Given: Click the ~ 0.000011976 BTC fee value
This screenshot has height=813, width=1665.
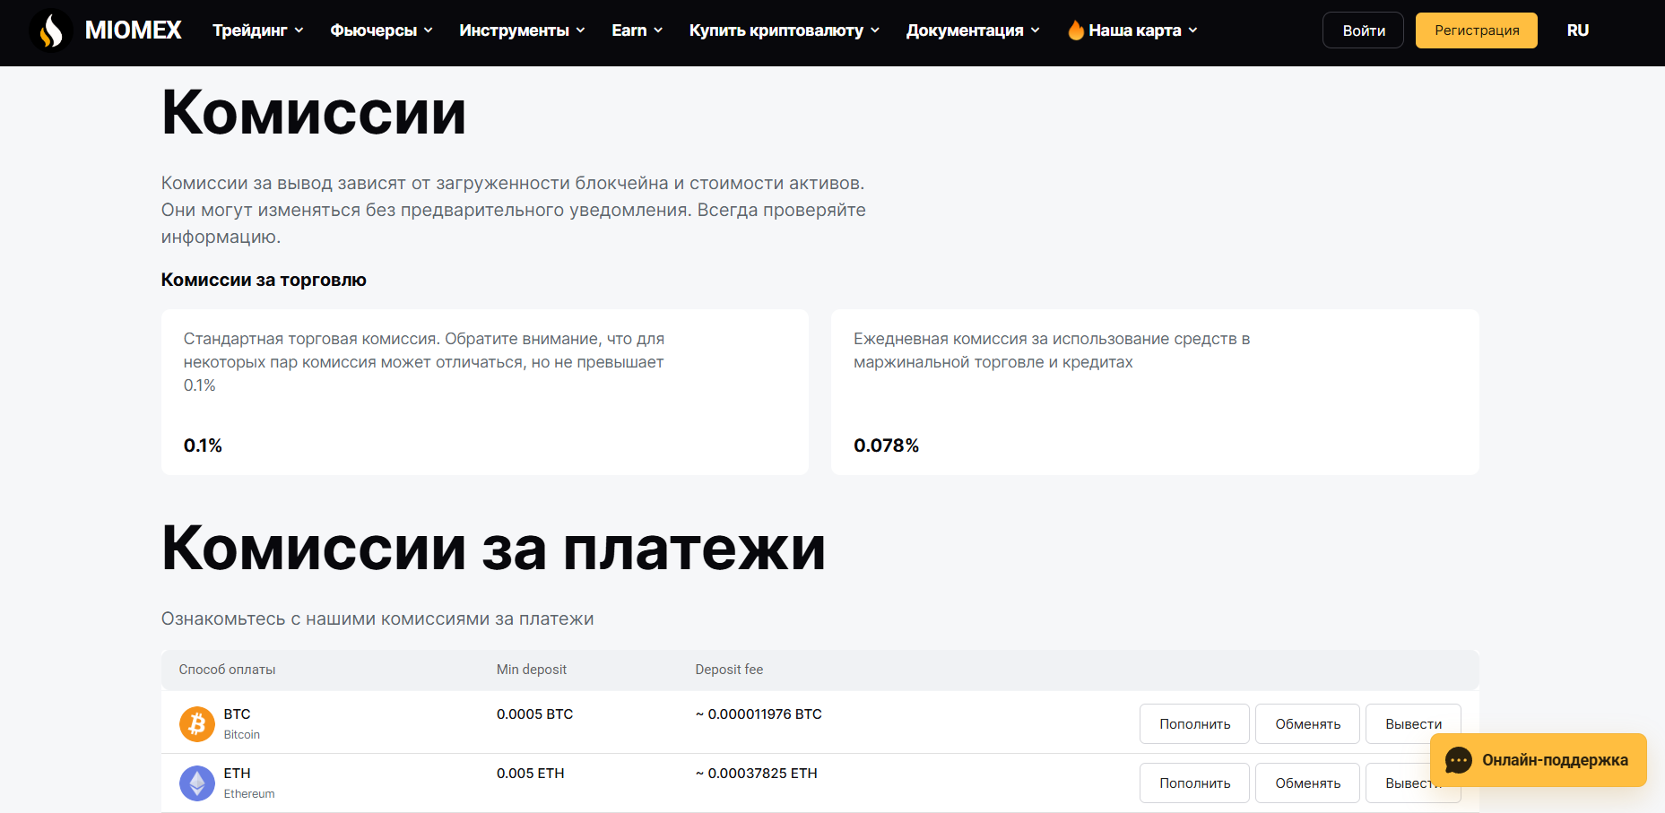Looking at the screenshot, I should (x=759, y=714).
